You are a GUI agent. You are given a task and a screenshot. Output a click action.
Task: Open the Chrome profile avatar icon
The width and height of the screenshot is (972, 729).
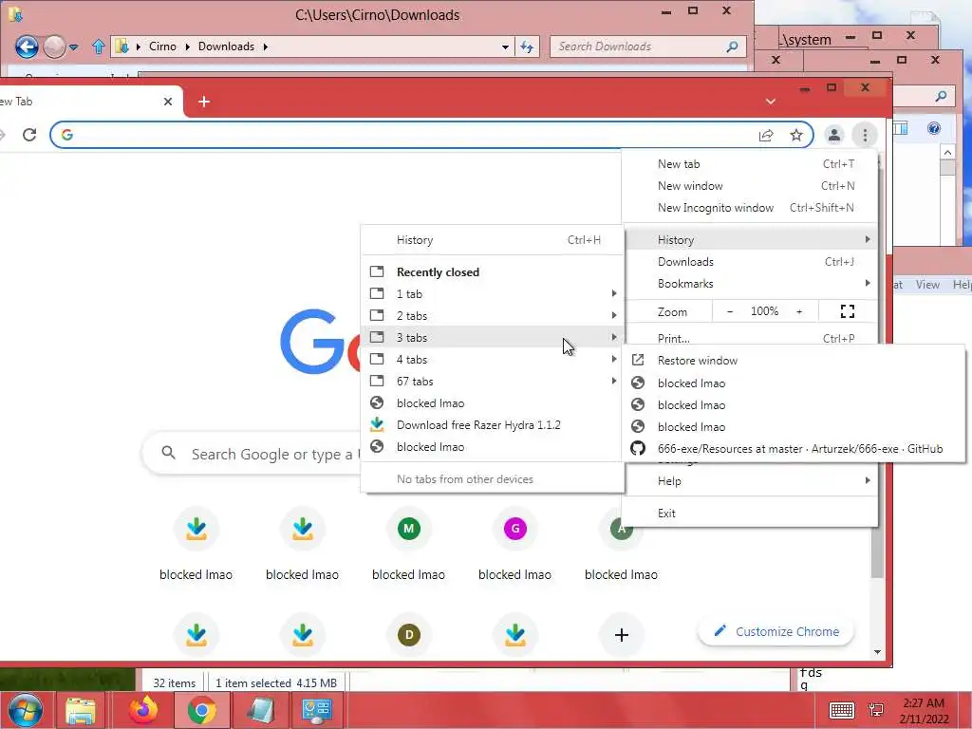[834, 135]
